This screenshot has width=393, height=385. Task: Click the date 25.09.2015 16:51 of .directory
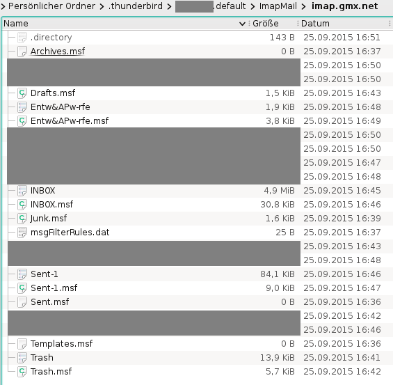click(342, 38)
